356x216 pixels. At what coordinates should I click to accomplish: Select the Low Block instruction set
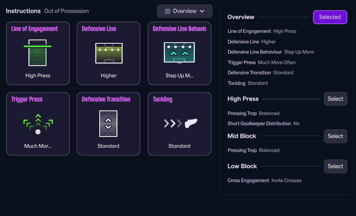pyautogui.click(x=335, y=166)
